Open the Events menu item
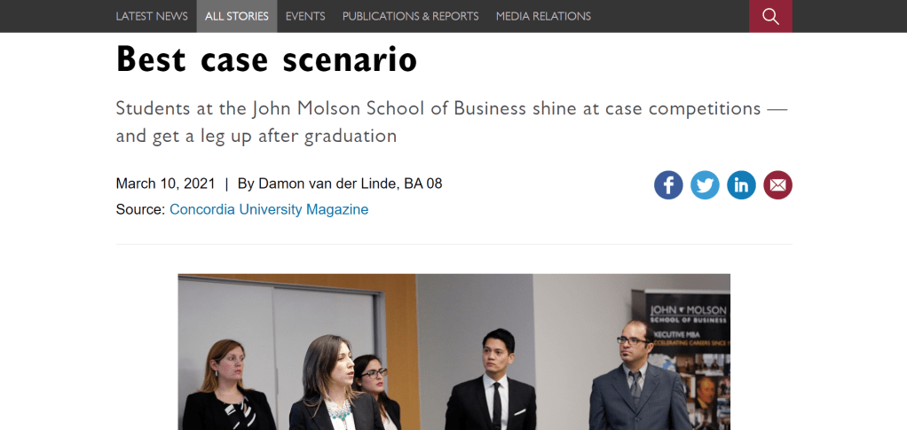This screenshot has width=907, height=430. click(x=305, y=16)
